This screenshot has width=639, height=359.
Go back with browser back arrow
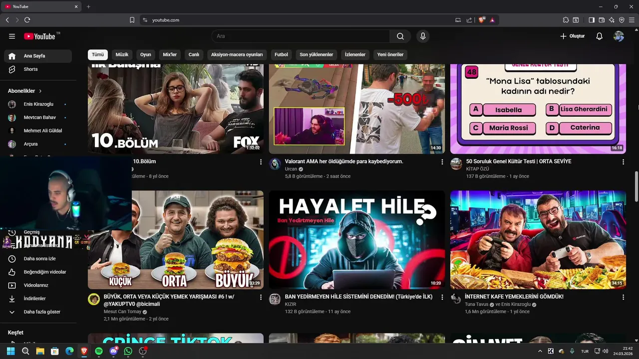point(7,20)
